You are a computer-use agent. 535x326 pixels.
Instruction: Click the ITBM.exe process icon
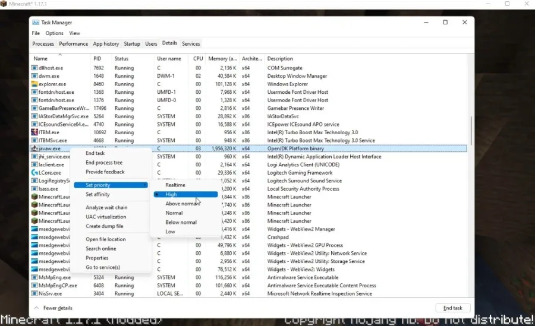[34, 132]
